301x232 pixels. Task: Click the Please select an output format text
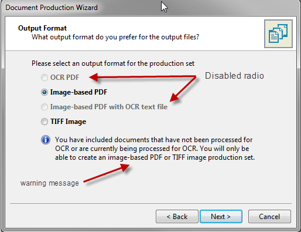pos(113,63)
